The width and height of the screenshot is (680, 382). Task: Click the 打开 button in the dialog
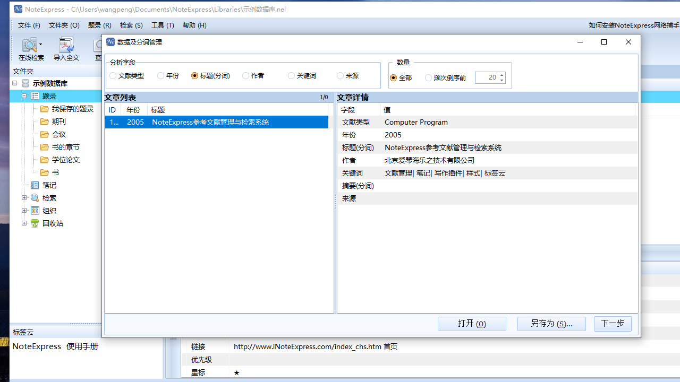coord(472,324)
